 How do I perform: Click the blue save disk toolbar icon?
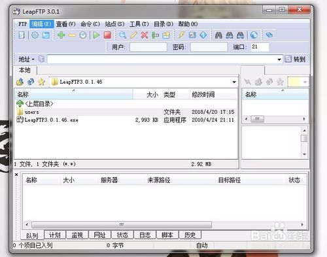pyautogui.click(x=46, y=35)
